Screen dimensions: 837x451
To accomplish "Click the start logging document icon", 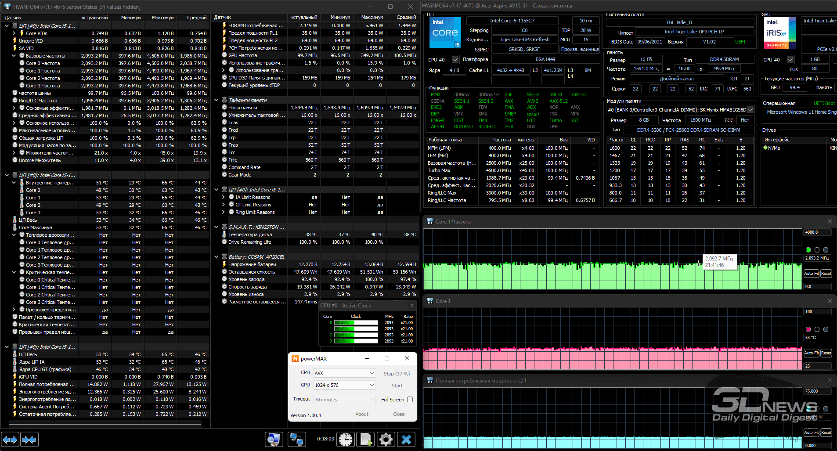I will (365, 439).
